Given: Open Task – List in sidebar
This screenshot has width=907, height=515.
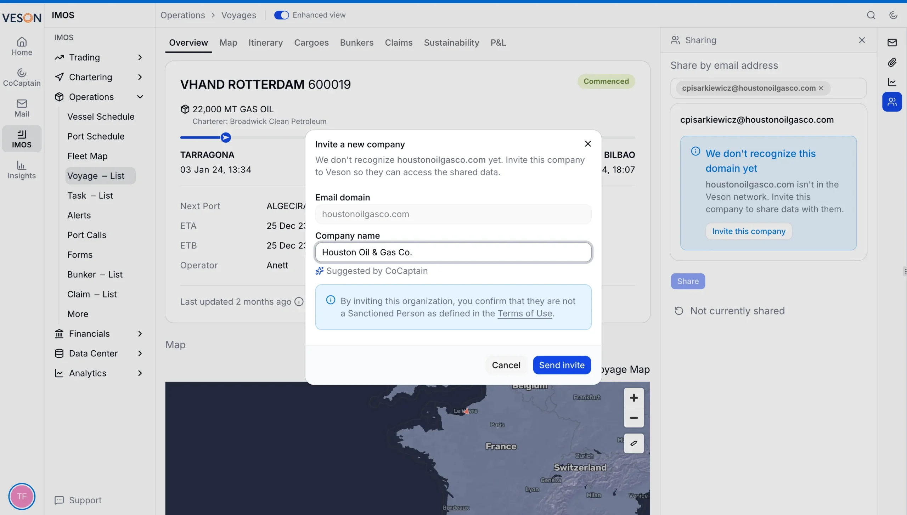Looking at the screenshot, I should click(90, 196).
